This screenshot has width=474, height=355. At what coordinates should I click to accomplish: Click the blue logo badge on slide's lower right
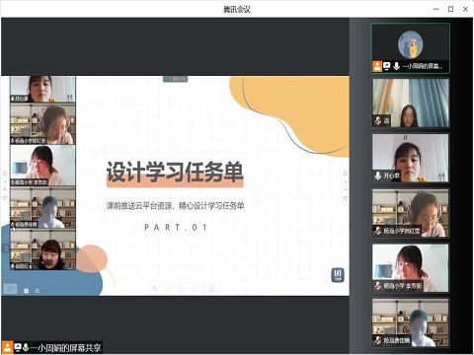point(338,275)
